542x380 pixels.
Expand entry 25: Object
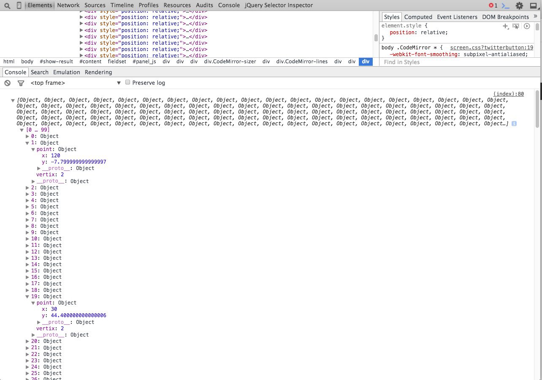coord(28,373)
